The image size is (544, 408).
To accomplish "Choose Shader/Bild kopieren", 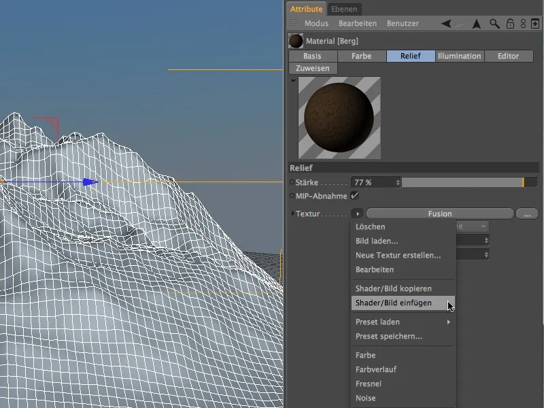I will pyautogui.click(x=403, y=288).
